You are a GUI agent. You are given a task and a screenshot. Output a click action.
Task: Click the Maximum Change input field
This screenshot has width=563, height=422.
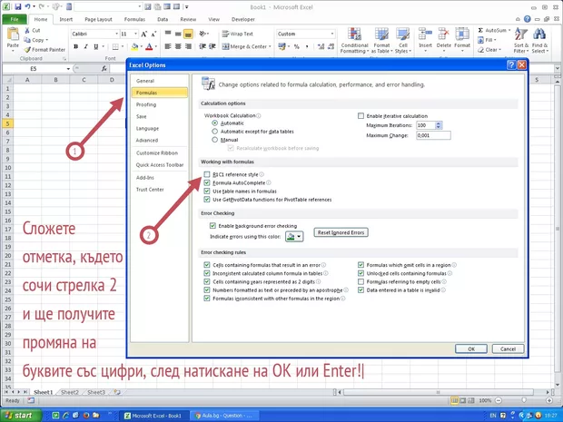(x=433, y=135)
